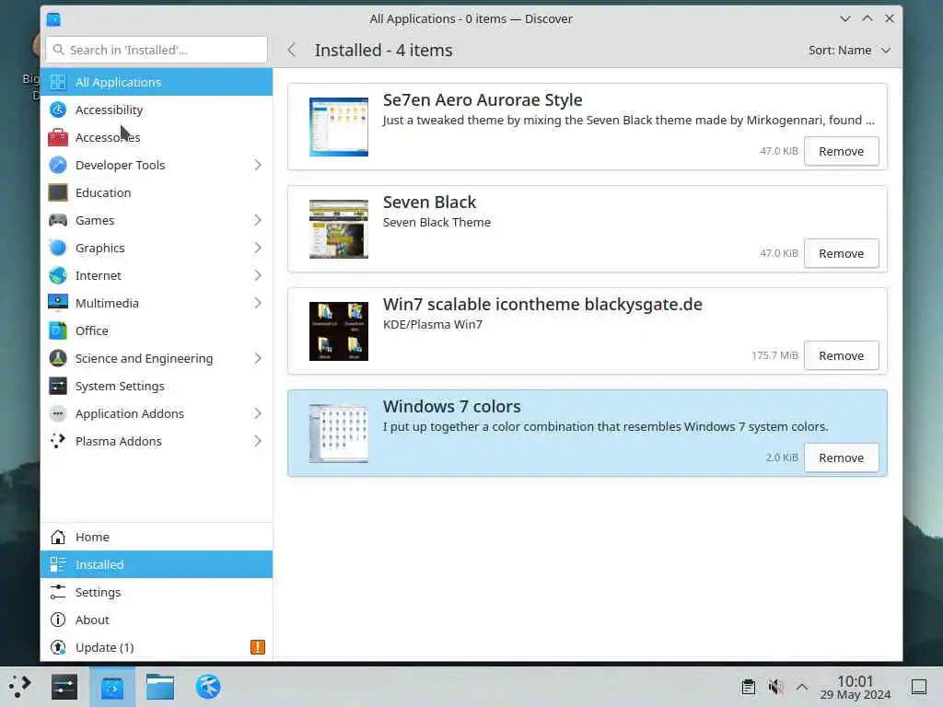Expand the Plasma Addons arrow

(258, 441)
